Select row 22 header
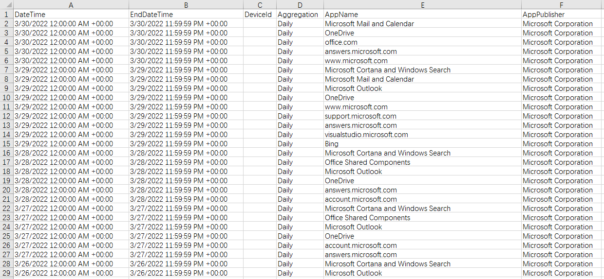 (x=6, y=209)
